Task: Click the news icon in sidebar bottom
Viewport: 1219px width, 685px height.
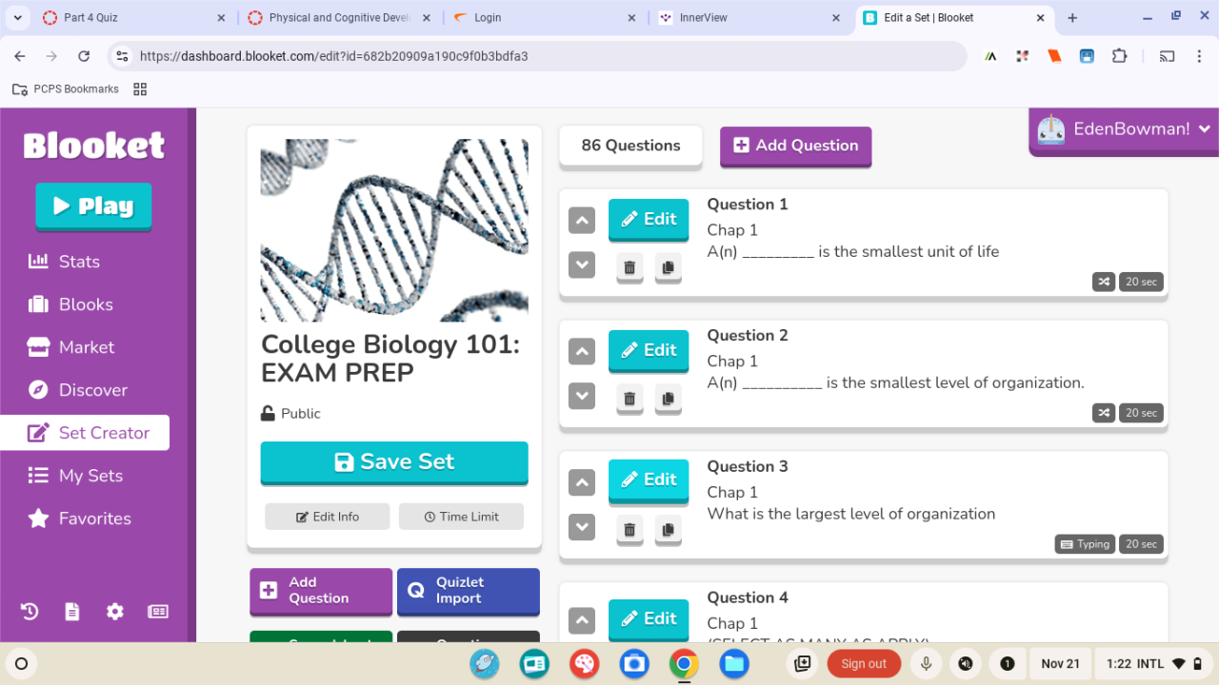Action: tap(158, 612)
